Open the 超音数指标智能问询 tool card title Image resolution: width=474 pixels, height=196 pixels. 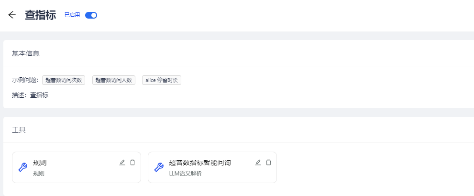pyautogui.click(x=200, y=163)
